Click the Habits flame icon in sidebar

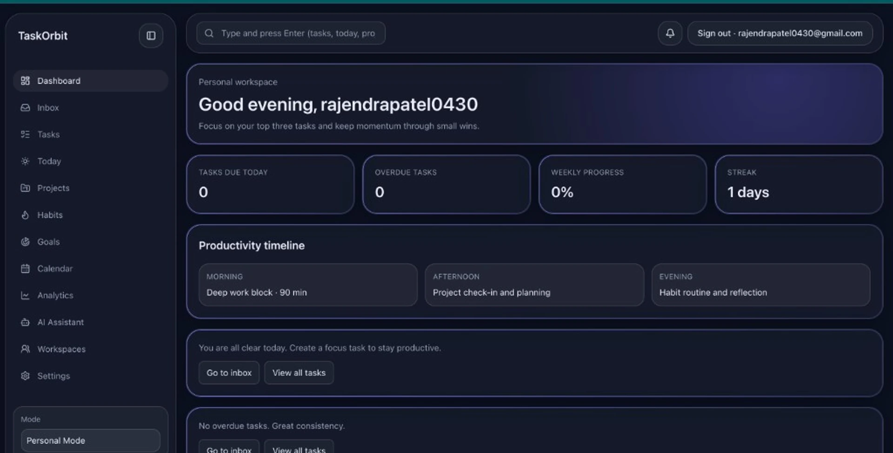26,215
